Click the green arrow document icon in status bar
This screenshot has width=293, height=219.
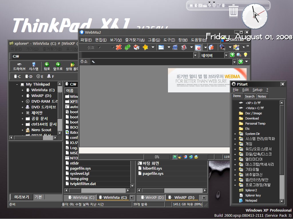[191, 157]
